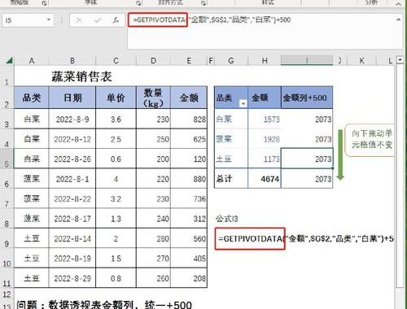
Task: Click the title cell 蔬菜销售表
Action: click(x=81, y=76)
